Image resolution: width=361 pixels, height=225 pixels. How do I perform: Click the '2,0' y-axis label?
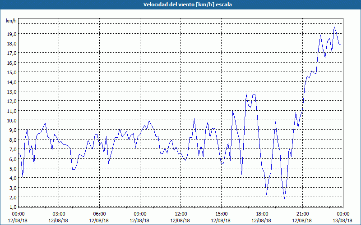click(13, 198)
